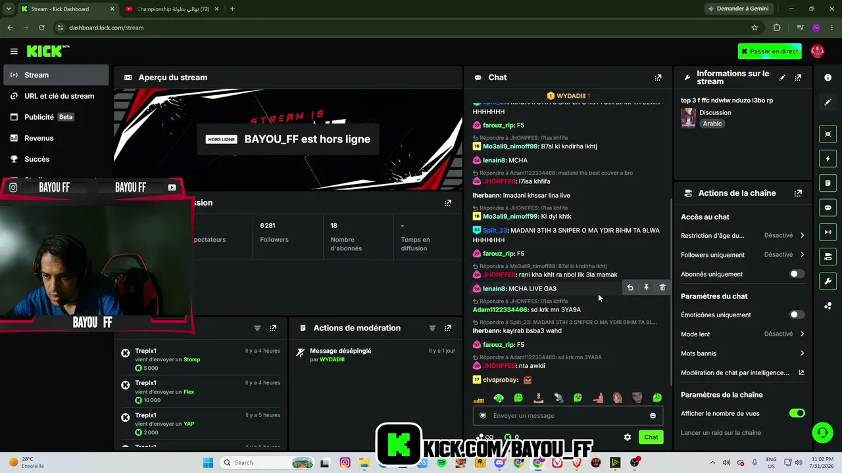Pop out the Actions de modération panel
842x473 pixels.
pyautogui.click(x=448, y=328)
